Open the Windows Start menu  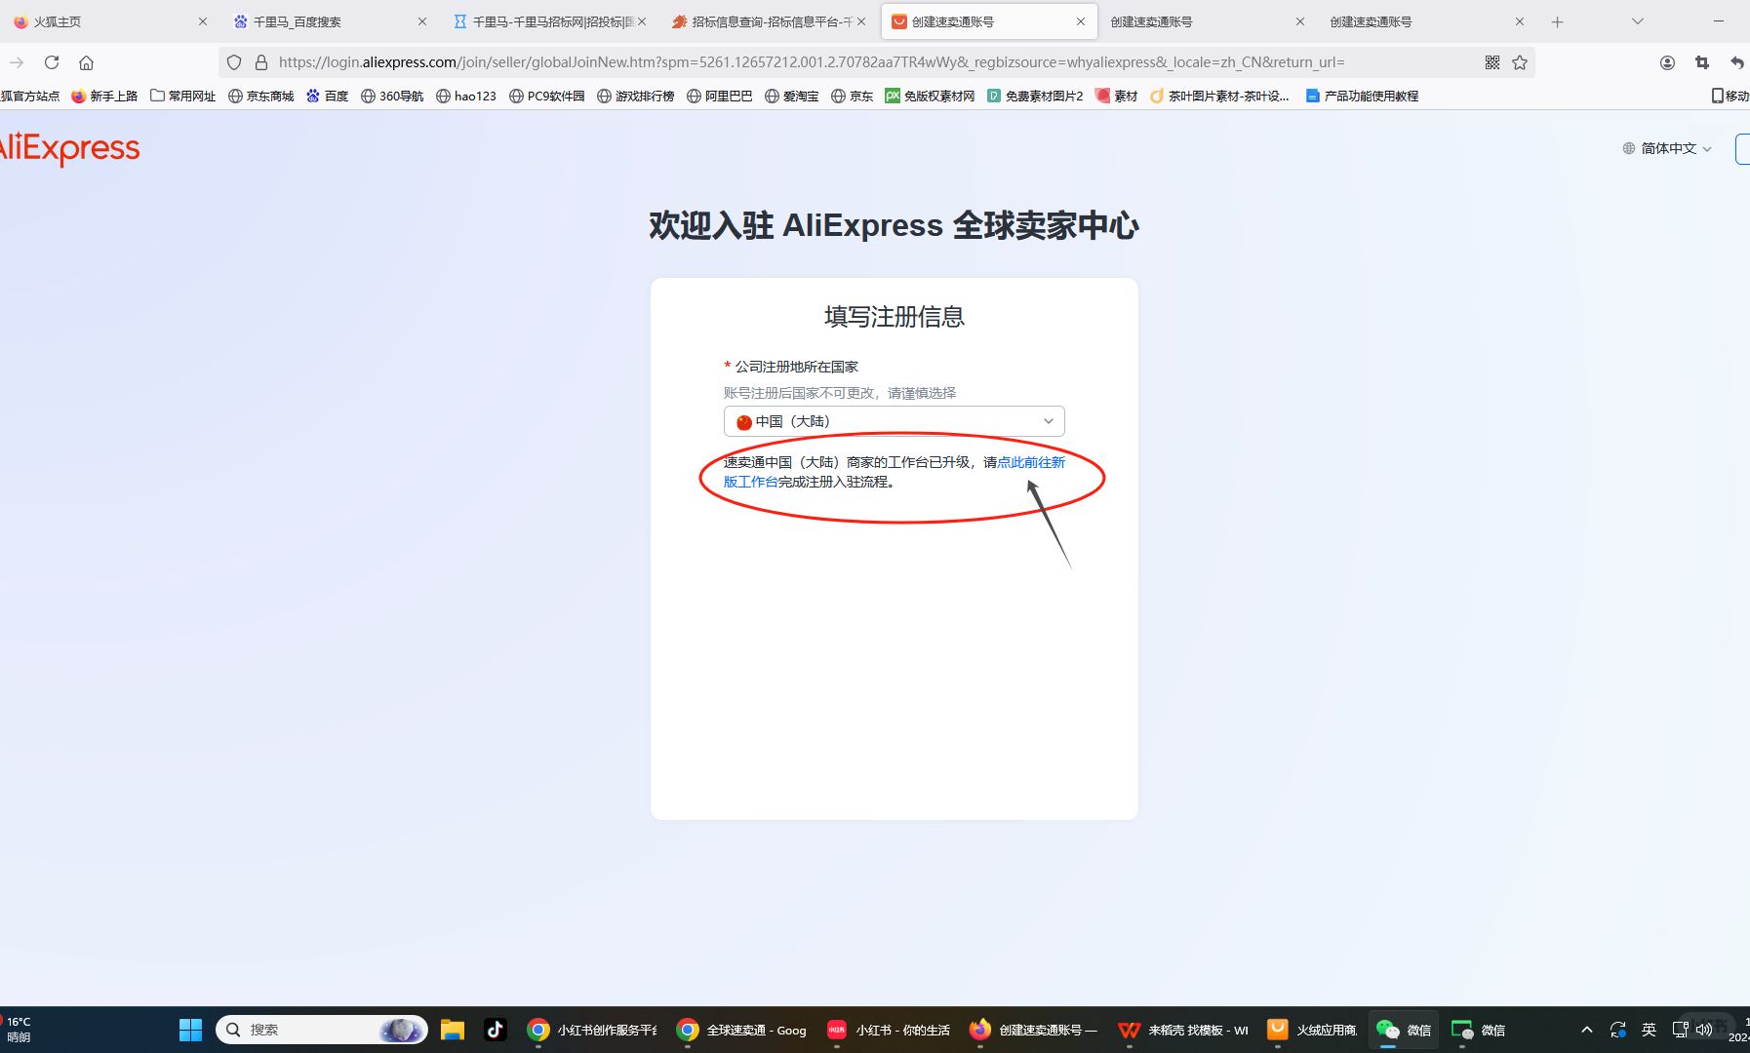point(190,1030)
